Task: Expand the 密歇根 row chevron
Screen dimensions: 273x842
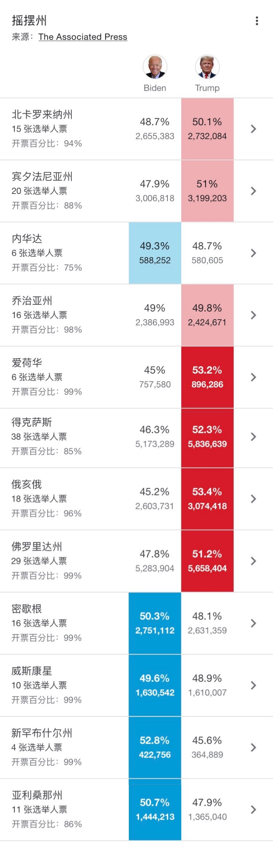Action: click(x=253, y=623)
